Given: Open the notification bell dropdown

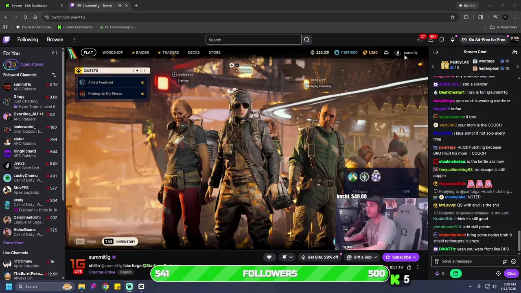Looking at the screenshot, I should pyautogui.click(x=287, y=257).
